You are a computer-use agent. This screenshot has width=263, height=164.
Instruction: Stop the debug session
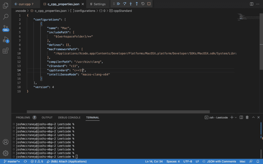click(x=149, y=4)
